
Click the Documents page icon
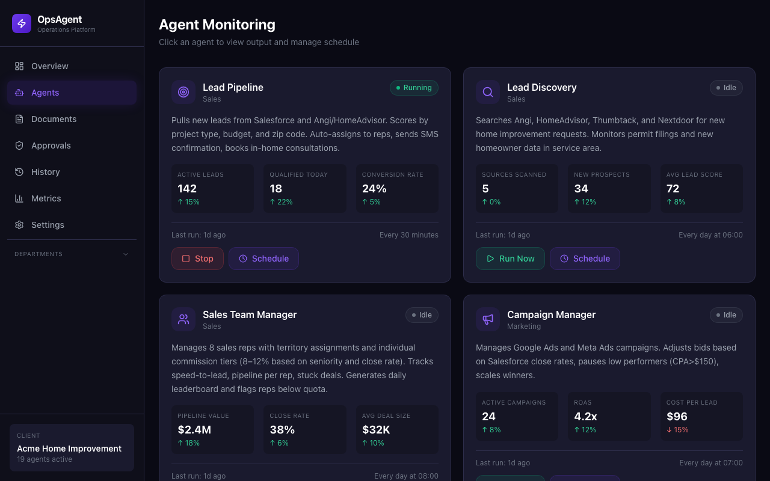point(19,118)
